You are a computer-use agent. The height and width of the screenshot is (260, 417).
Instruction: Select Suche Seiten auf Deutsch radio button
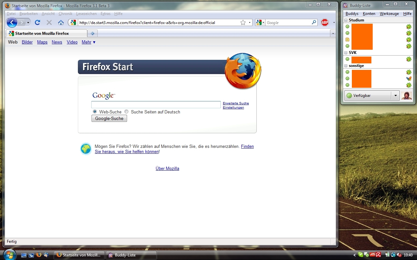[126, 111]
